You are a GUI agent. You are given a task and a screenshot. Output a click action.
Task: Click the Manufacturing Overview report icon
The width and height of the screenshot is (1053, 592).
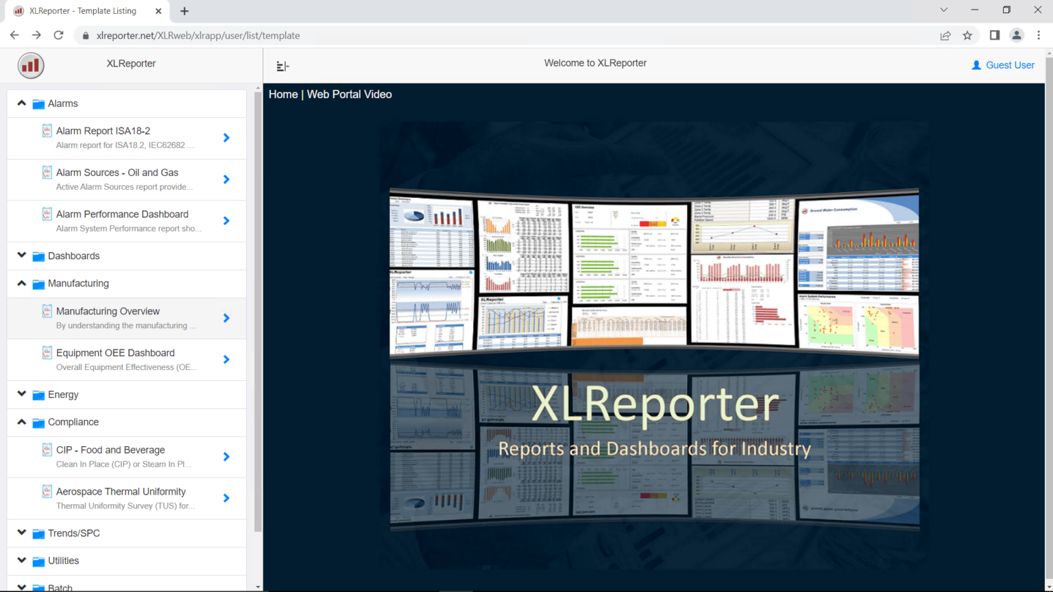coord(46,310)
